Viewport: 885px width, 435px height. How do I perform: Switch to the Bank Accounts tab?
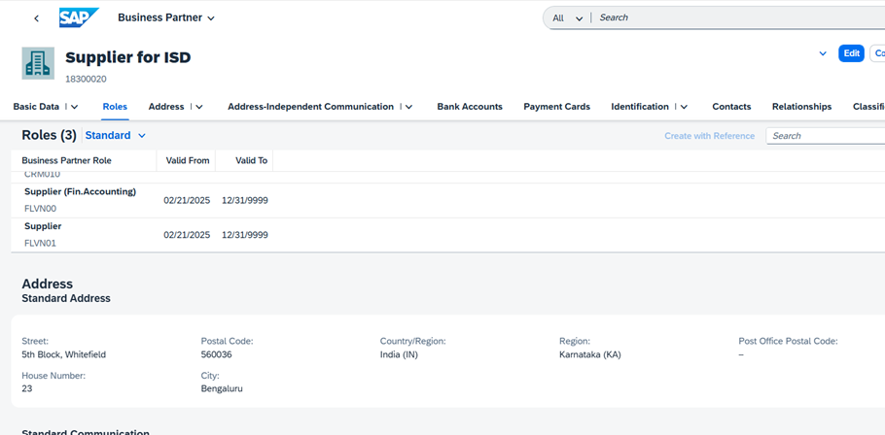pos(470,107)
